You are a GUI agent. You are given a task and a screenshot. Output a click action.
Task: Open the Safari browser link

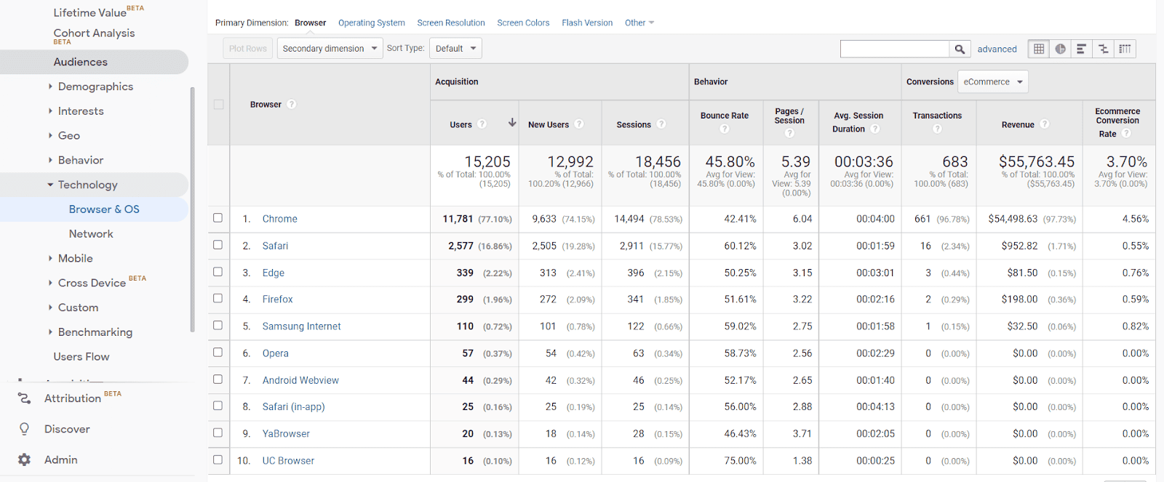(x=275, y=246)
